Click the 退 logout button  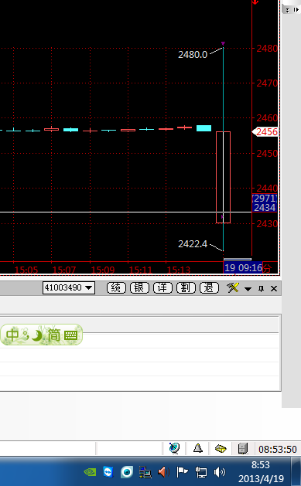[209, 288]
